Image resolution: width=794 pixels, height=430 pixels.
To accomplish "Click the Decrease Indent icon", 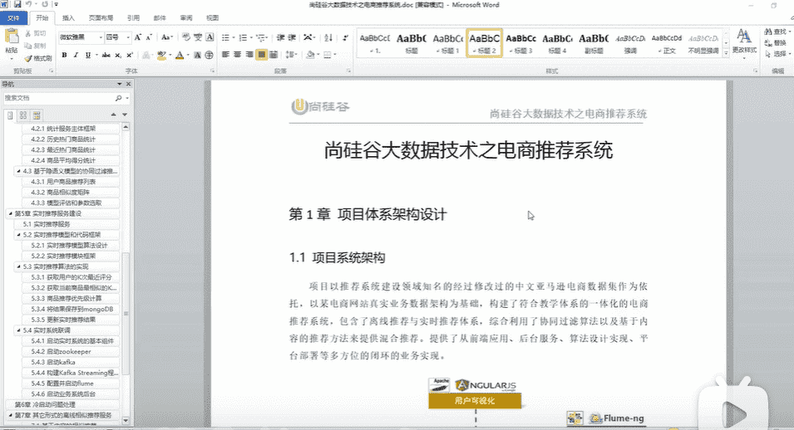I will (x=280, y=37).
